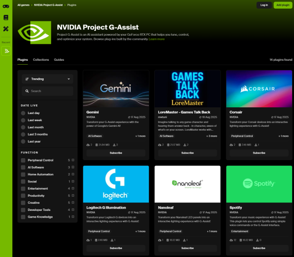Screen dimensions: 294x257
Task: Check the Social function filter
Action: point(23,181)
